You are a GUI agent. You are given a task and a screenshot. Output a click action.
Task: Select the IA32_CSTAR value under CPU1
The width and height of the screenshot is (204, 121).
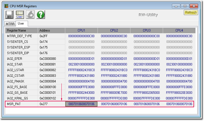click(81, 76)
